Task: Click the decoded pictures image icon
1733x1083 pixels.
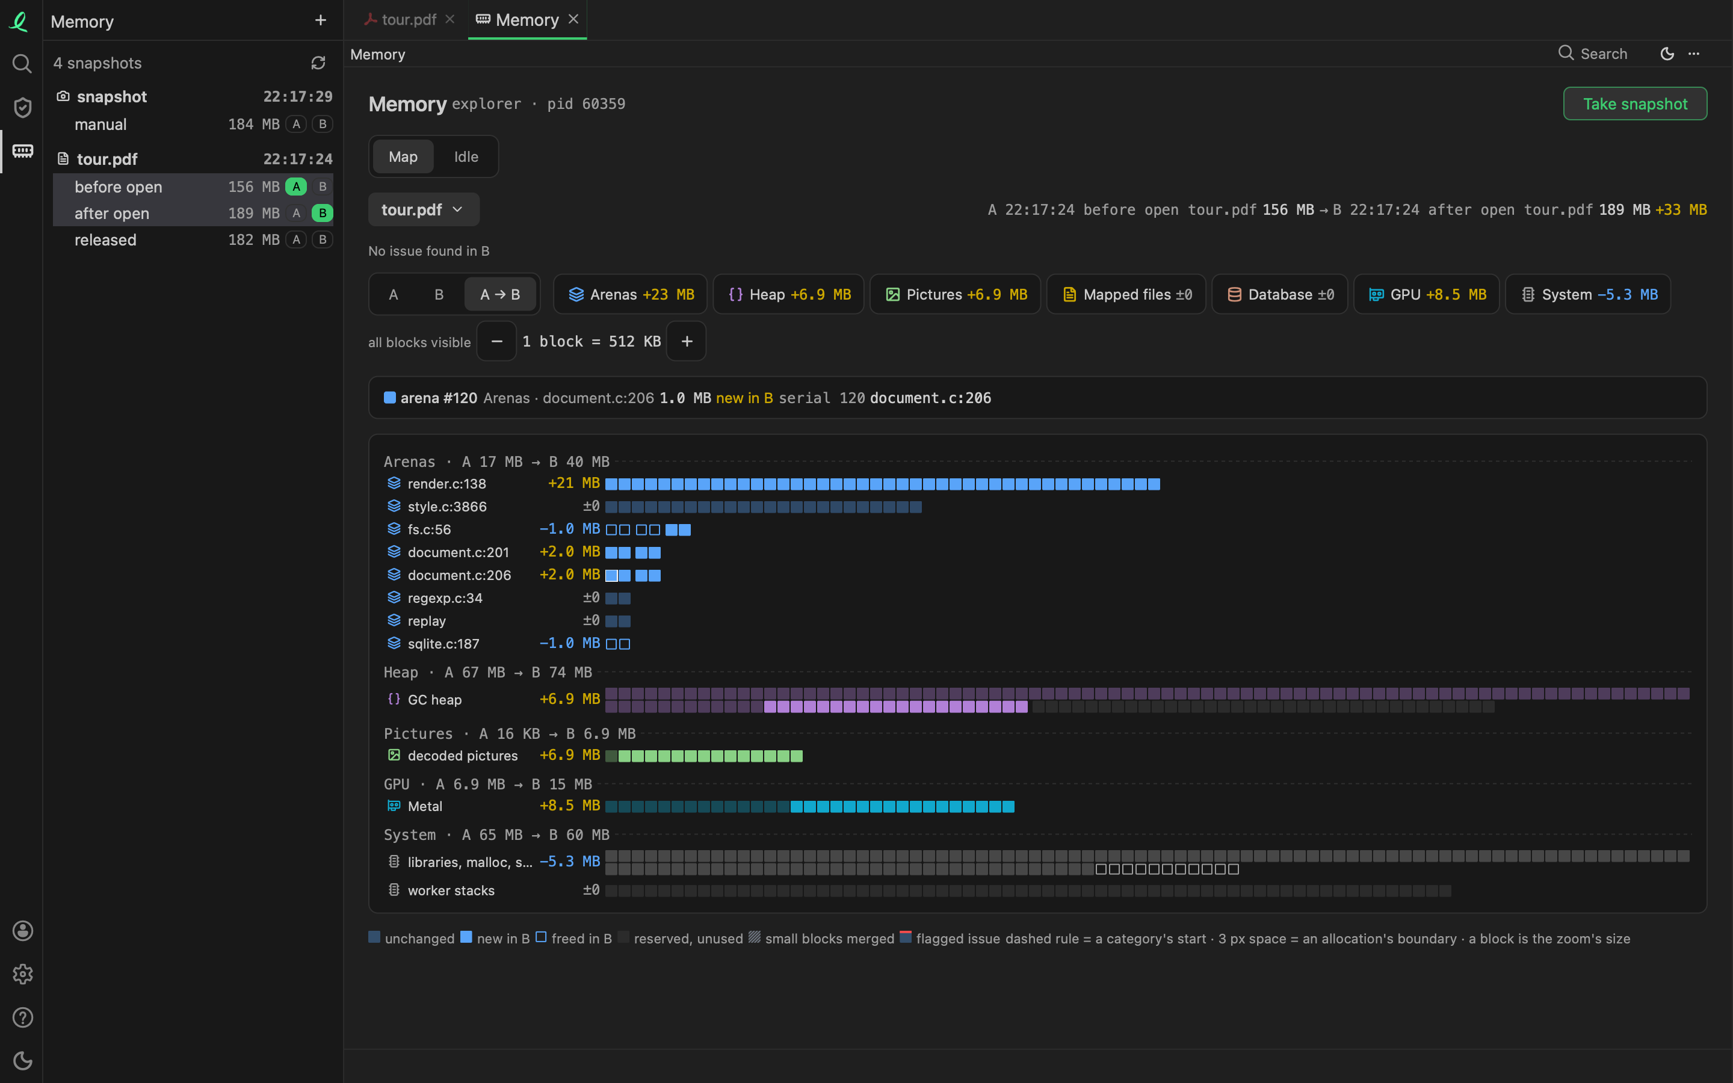Action: (x=394, y=755)
